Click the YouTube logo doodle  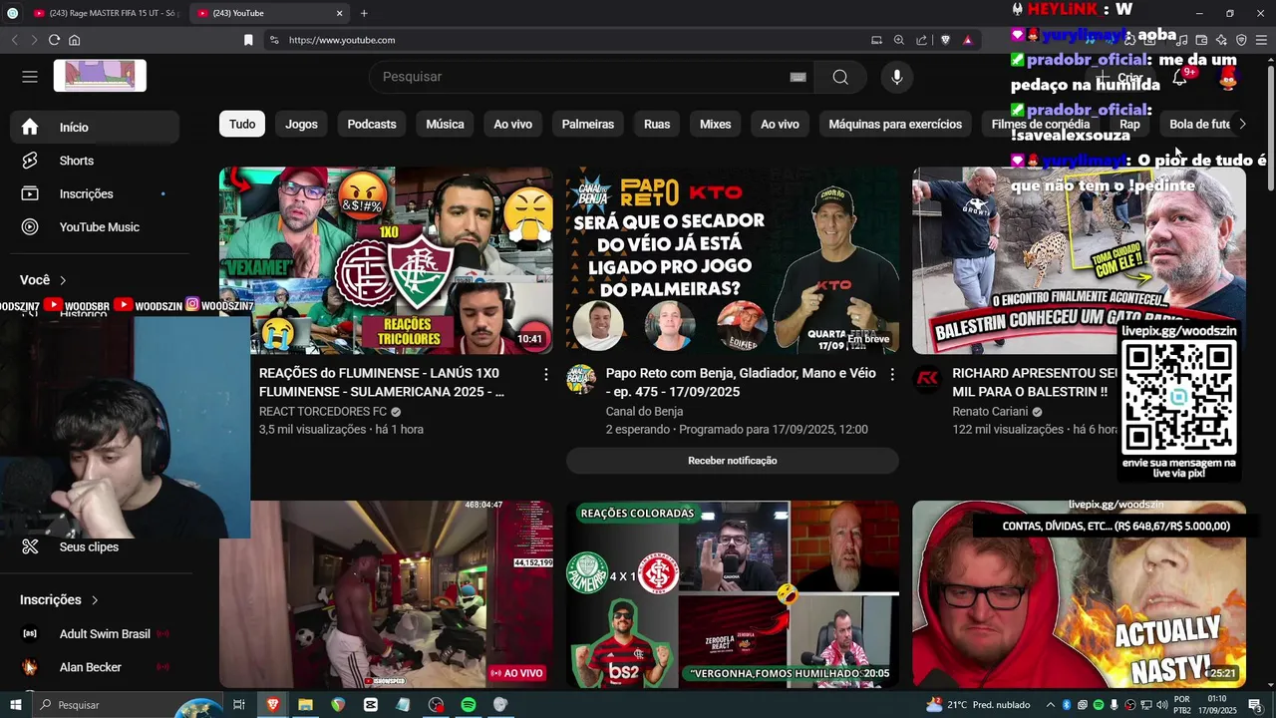click(100, 76)
